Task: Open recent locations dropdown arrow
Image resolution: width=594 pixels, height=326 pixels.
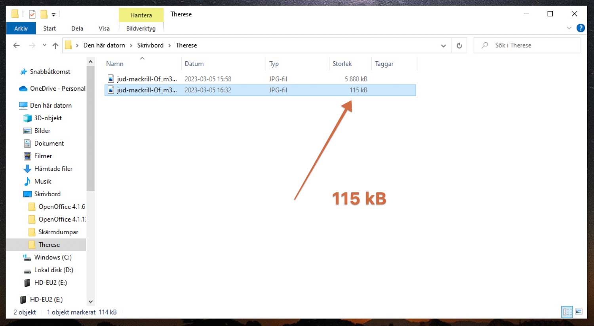Action: (x=44, y=45)
